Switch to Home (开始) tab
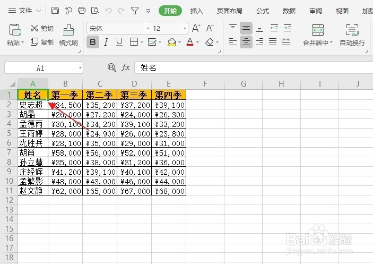373x264 pixels. point(170,11)
